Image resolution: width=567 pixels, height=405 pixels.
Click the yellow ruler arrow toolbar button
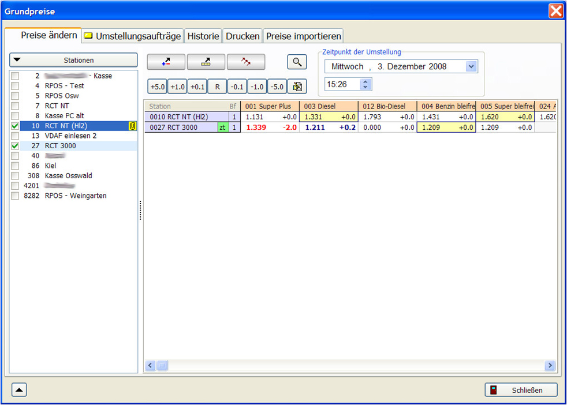[206, 62]
